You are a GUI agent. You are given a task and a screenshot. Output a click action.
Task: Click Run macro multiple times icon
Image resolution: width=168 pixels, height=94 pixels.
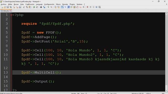point(97,7)
